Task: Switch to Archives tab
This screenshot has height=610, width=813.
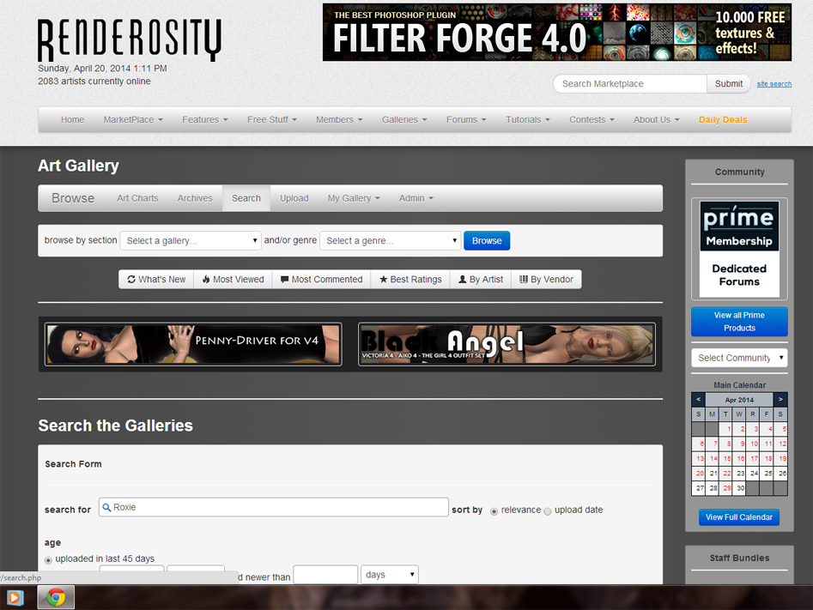Action: point(195,198)
